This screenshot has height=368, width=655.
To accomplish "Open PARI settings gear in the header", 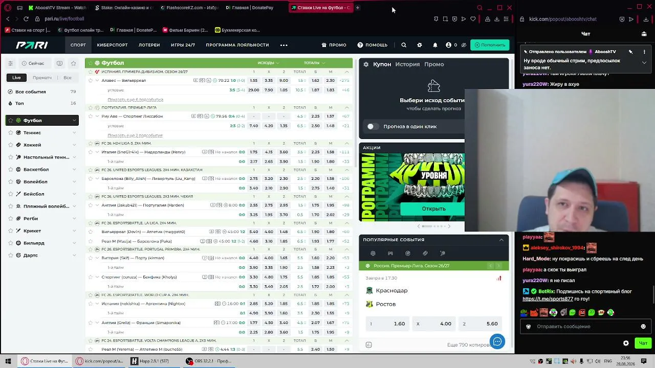I will (420, 45).
